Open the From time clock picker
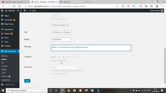 click(64, 57)
